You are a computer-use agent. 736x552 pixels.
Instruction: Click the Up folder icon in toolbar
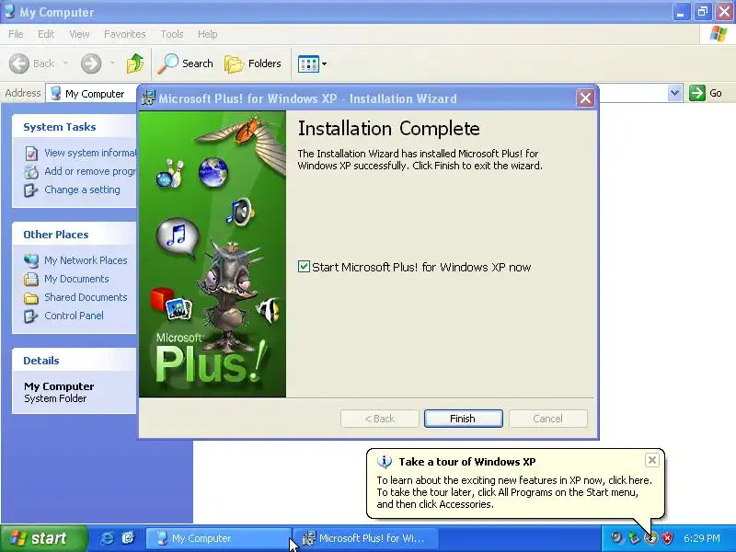click(135, 63)
